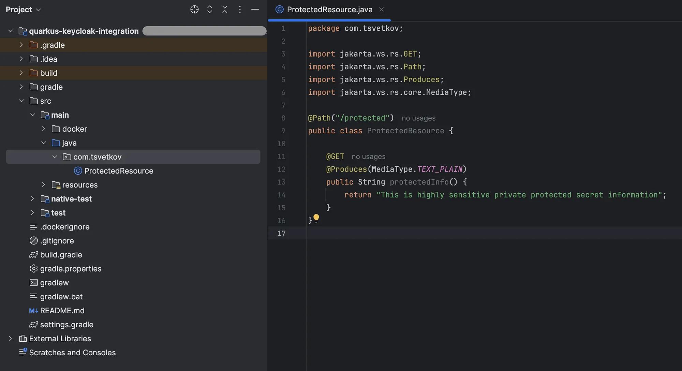Select Scratches and Consoles node
682x371 pixels.
point(72,353)
